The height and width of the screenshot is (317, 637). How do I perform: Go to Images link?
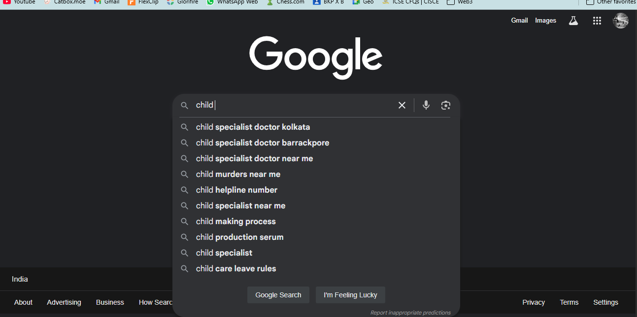tap(545, 21)
